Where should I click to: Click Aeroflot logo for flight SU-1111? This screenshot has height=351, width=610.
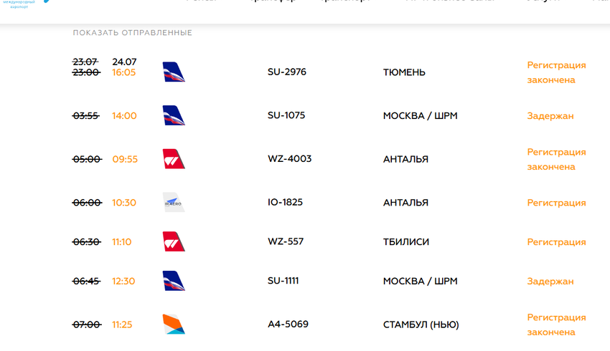pyautogui.click(x=174, y=282)
